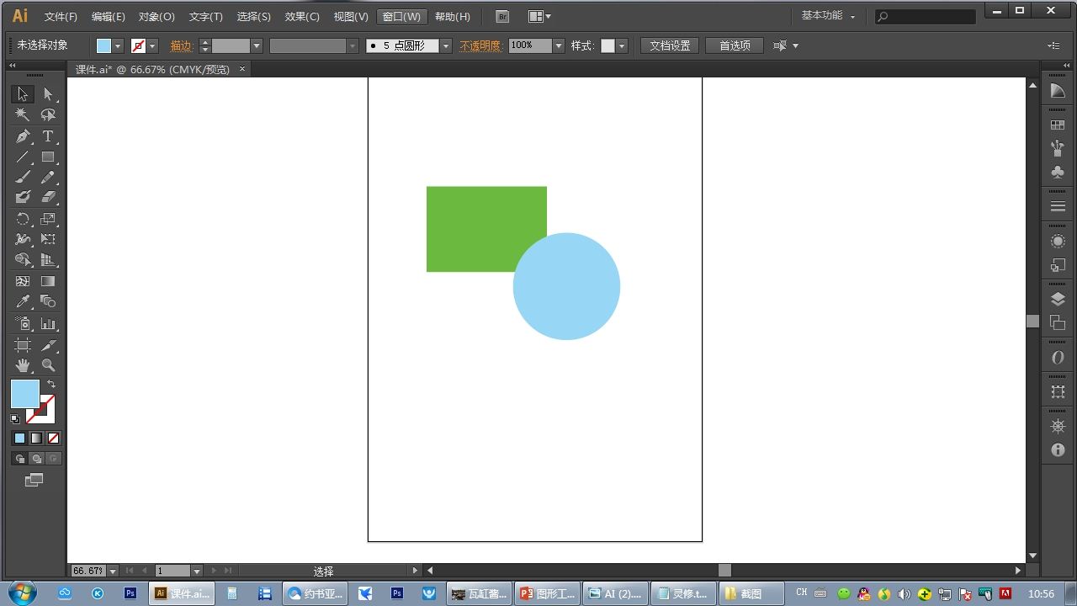This screenshot has height=606, width=1077.
Task: Select the Hand tool
Action: [x=23, y=365]
